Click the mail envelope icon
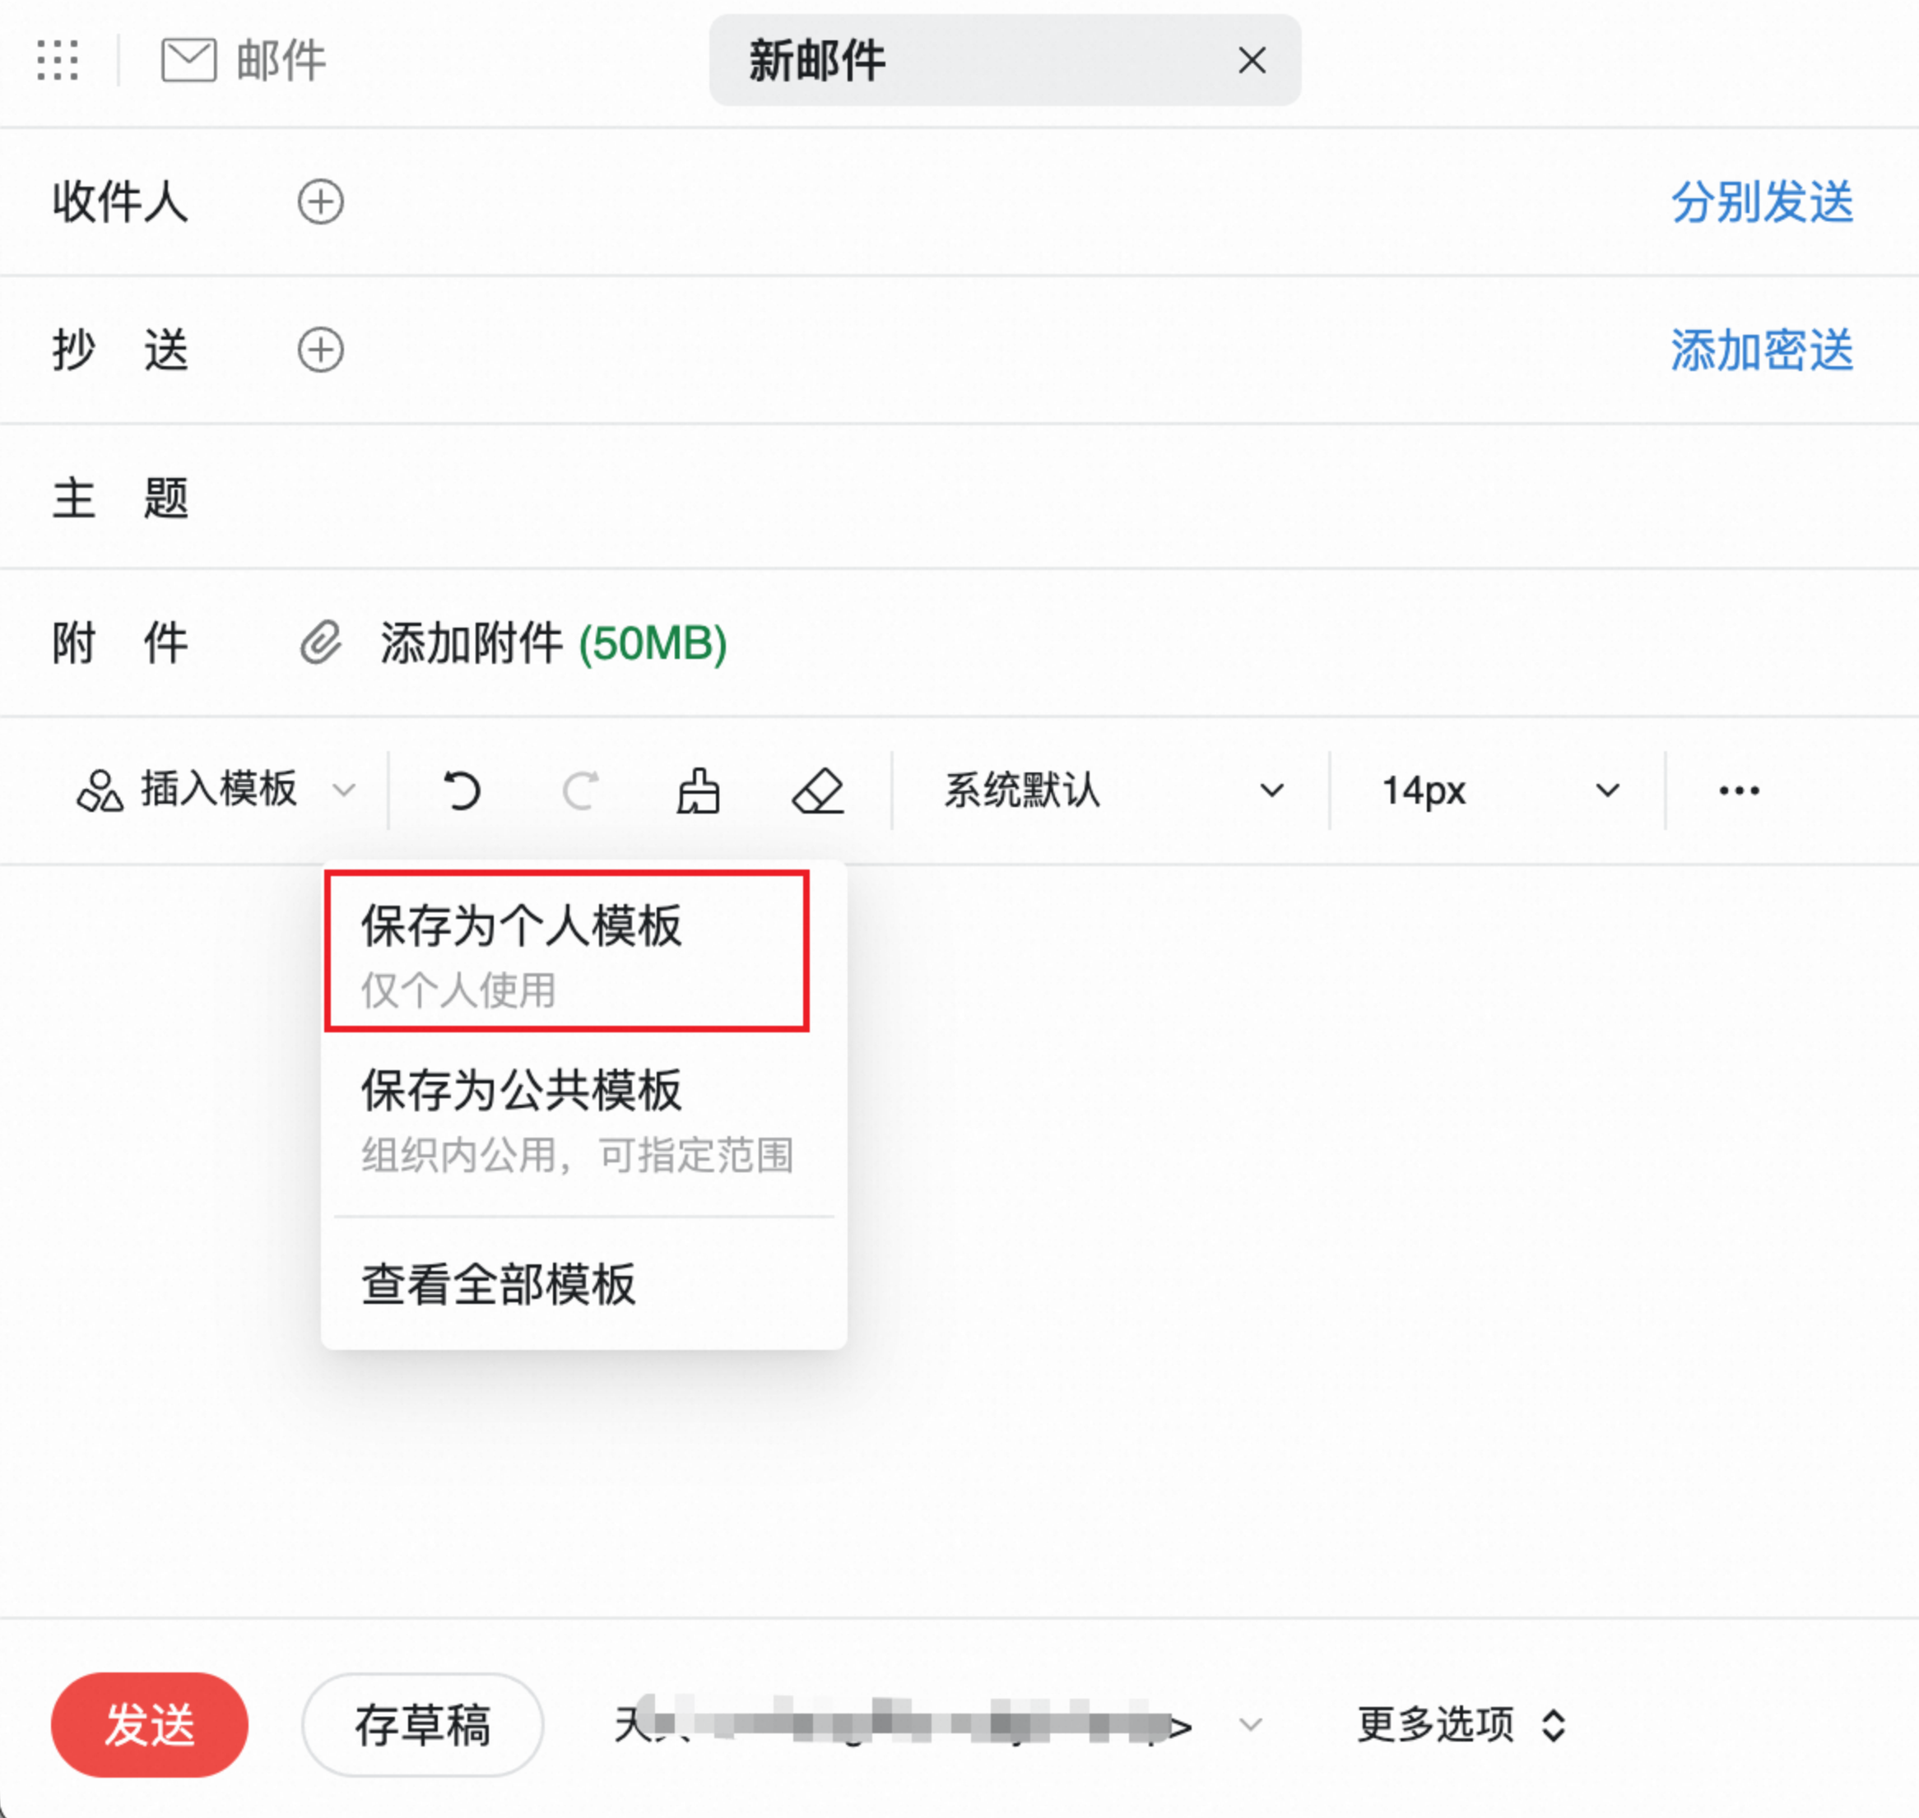The height and width of the screenshot is (1818, 1919). (x=188, y=60)
